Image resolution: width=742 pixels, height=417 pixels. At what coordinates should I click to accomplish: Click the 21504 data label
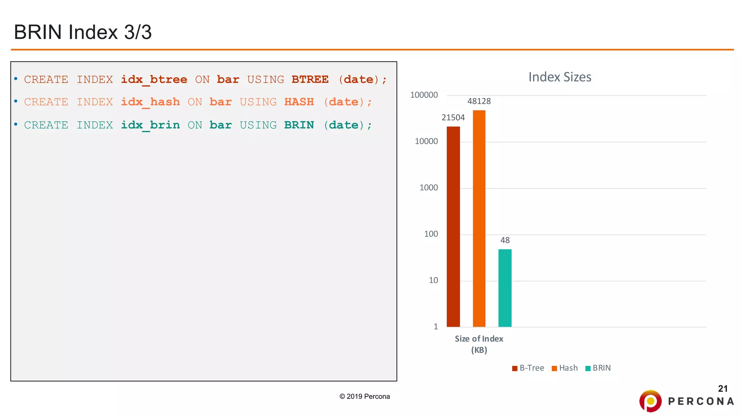[x=453, y=118]
